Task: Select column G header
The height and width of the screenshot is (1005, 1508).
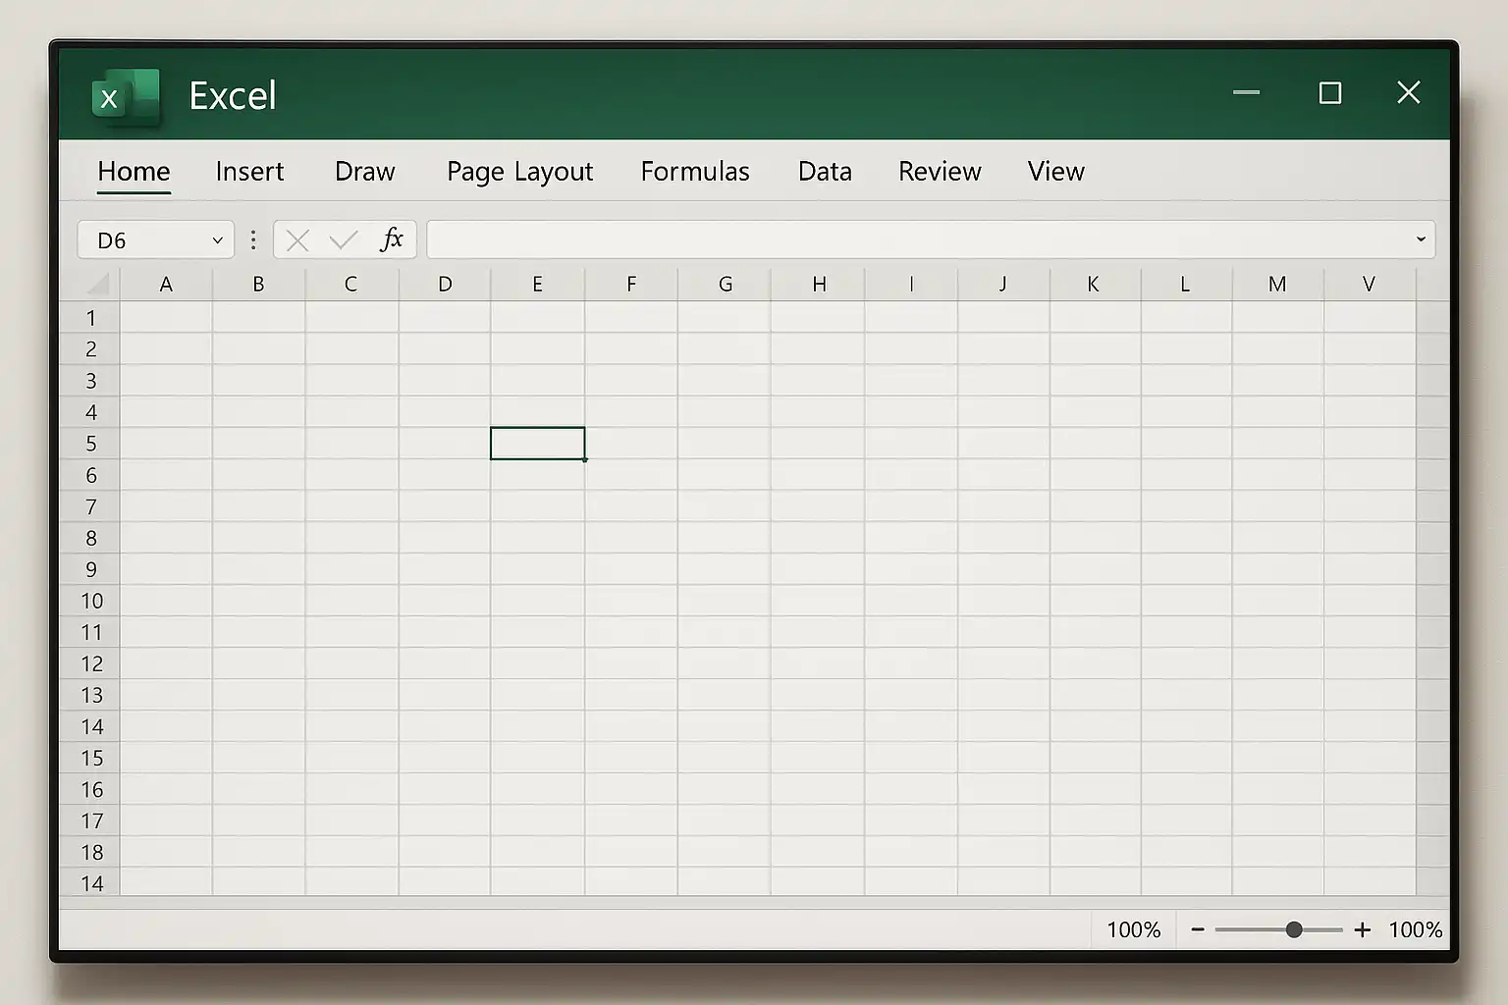Action: [725, 285]
